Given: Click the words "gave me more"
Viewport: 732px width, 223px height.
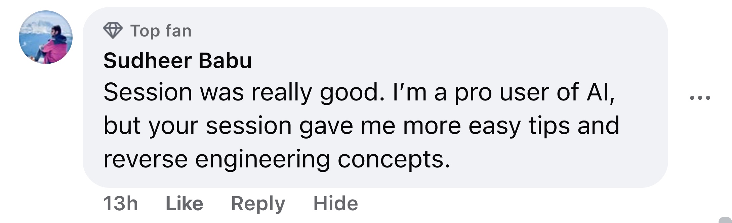Looking at the screenshot, I should point(380,126).
